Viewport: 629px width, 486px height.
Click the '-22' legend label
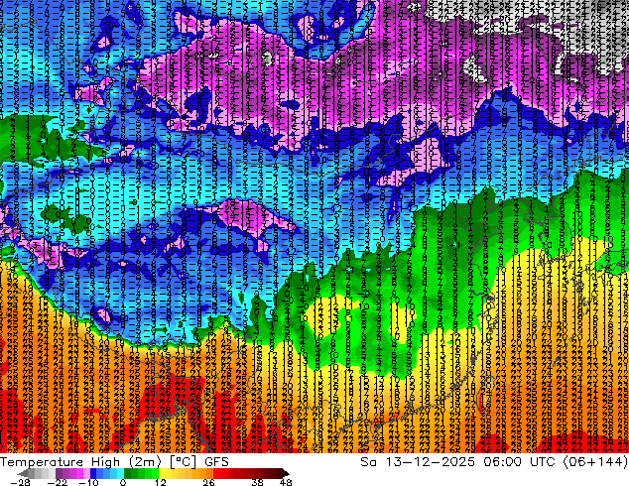57,482
